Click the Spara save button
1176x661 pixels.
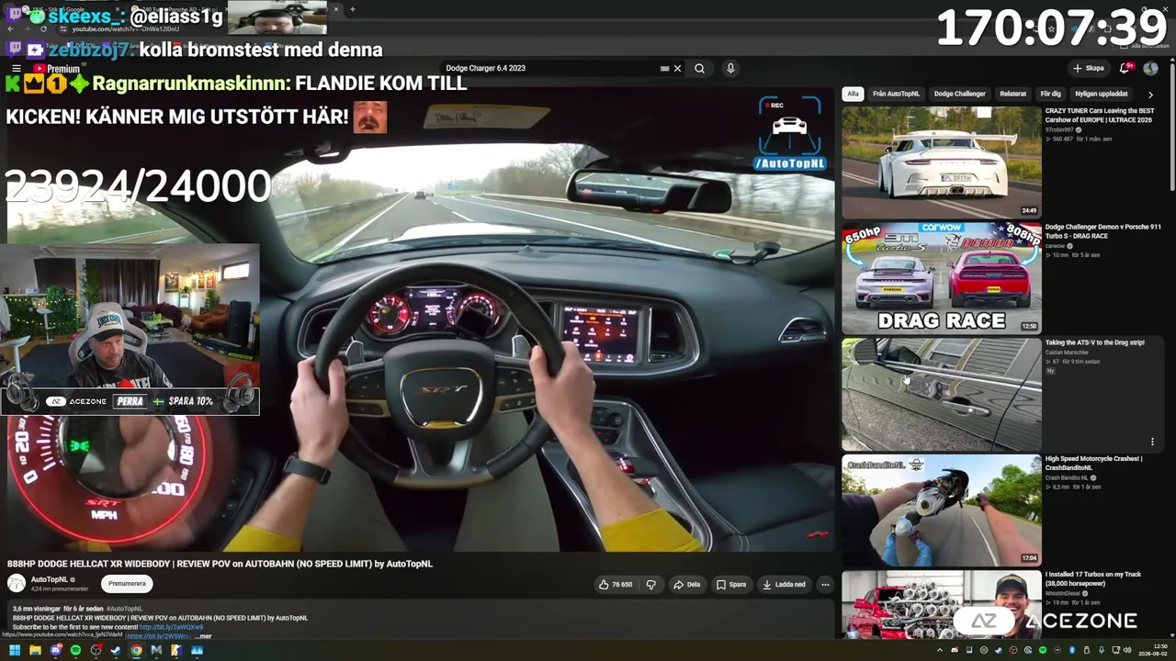tap(731, 584)
